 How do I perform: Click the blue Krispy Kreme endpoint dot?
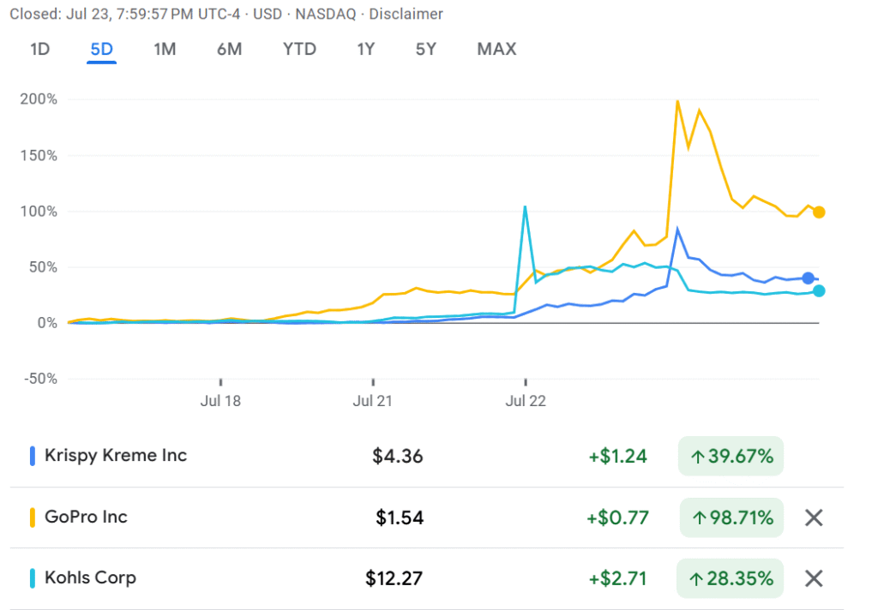[808, 278]
